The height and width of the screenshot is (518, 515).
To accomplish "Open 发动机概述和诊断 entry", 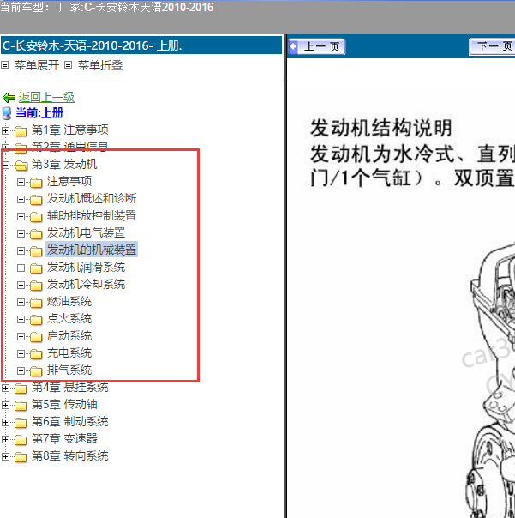I will coord(92,198).
